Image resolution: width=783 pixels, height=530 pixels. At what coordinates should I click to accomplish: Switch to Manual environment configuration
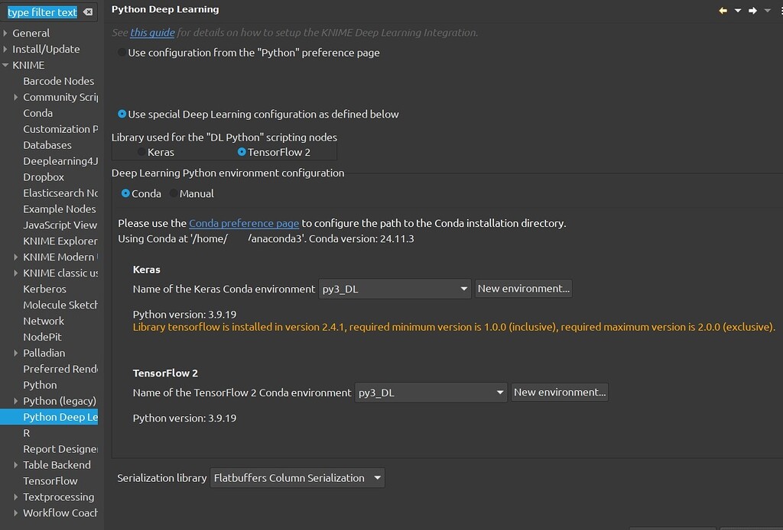pyautogui.click(x=174, y=193)
